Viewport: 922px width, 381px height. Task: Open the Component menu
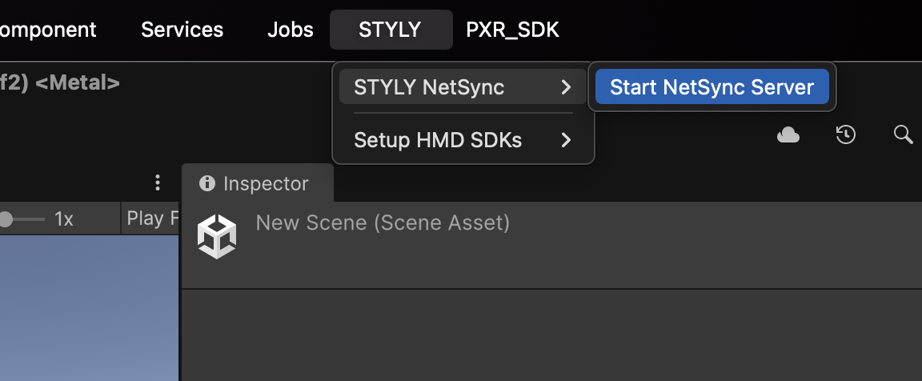[48, 30]
